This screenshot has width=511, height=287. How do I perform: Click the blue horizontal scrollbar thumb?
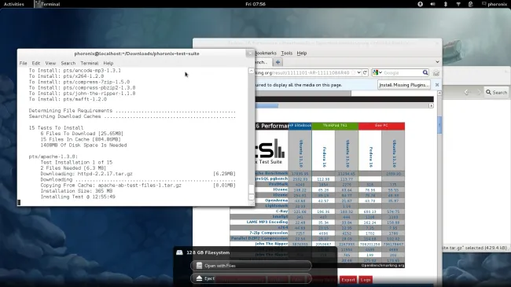pos(267,105)
